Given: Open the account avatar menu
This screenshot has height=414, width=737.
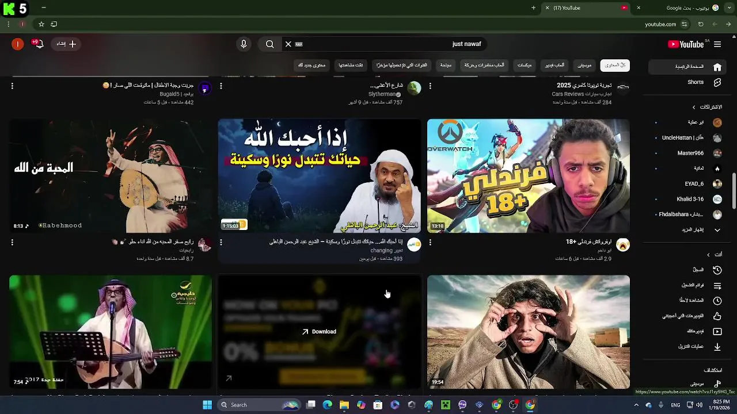Looking at the screenshot, I should point(18,44).
